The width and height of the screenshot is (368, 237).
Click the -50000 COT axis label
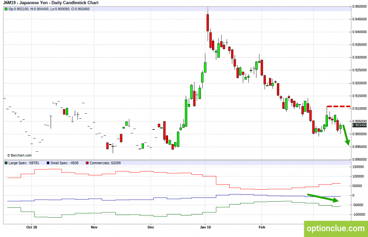[358, 205]
